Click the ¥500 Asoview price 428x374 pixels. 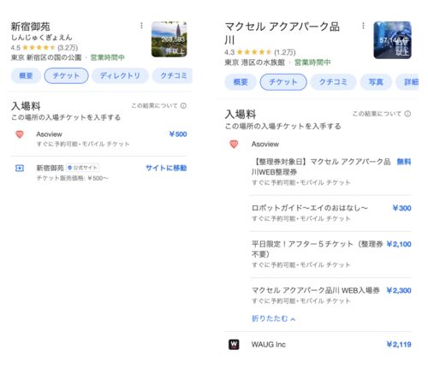[178, 134]
